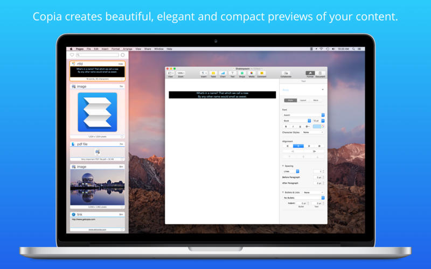
Task: Click the Format inspector button
Action: click(310, 73)
